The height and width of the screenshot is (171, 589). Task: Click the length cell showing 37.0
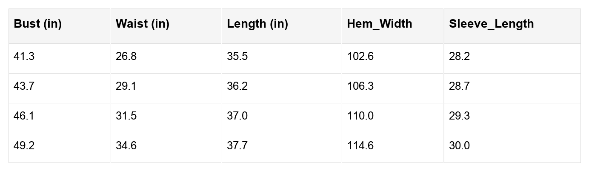point(237,116)
